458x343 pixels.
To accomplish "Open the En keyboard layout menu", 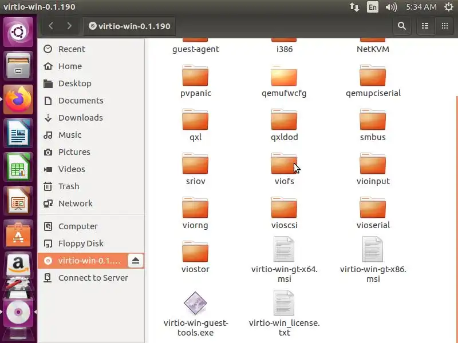I will [x=373, y=7].
